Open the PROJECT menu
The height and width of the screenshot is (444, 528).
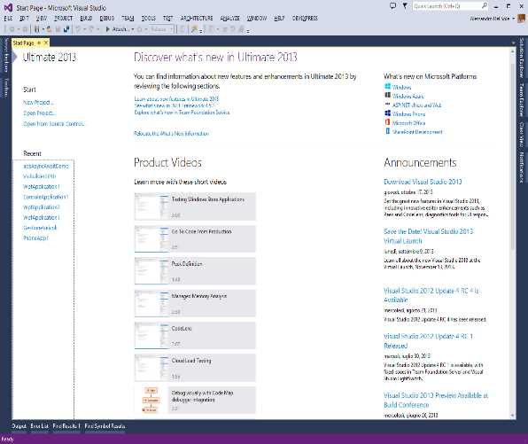[x=63, y=19]
